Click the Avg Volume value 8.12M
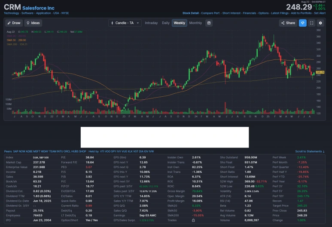 [x=249, y=215]
